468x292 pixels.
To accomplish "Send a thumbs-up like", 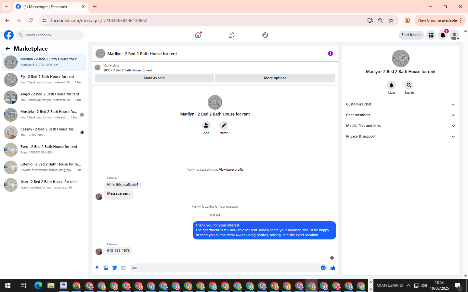I will [333, 268].
